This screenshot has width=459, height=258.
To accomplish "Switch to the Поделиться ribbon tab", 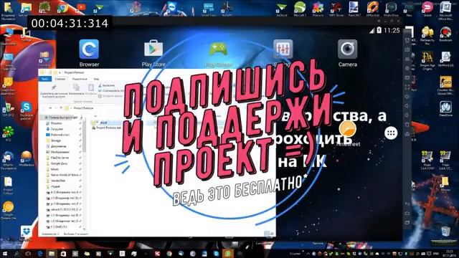I will pyautogui.click(x=80, y=79).
